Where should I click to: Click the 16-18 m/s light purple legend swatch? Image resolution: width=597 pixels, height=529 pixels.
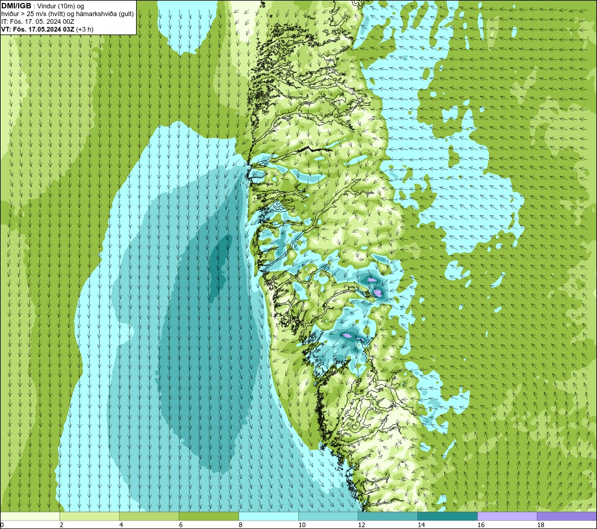point(507,516)
